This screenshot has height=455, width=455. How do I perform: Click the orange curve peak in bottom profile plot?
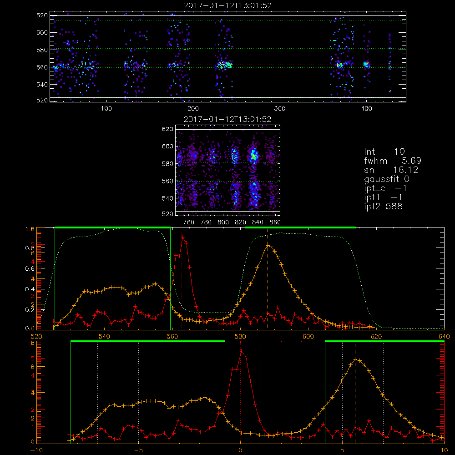(x=355, y=359)
